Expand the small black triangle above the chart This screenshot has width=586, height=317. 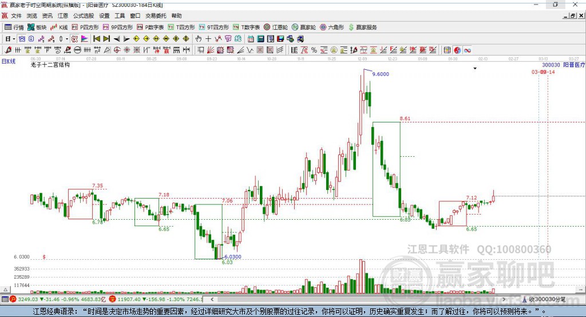pos(474,69)
